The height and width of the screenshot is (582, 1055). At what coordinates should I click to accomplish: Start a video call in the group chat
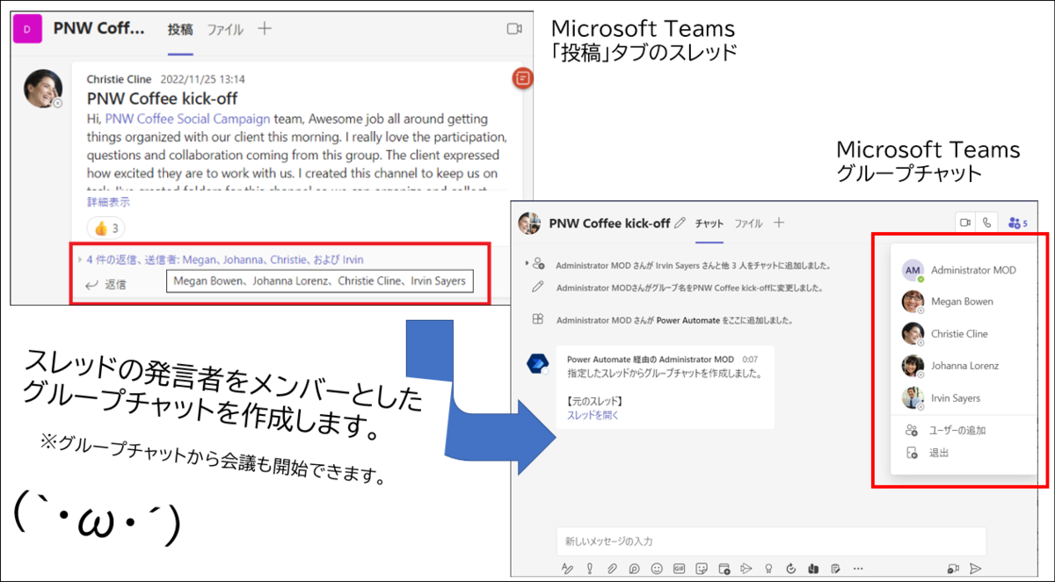[x=965, y=222]
